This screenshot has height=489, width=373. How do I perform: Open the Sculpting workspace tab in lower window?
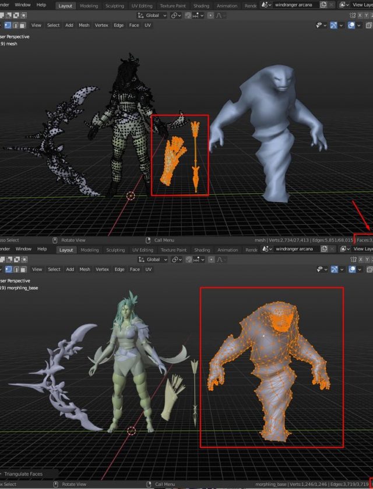click(115, 250)
